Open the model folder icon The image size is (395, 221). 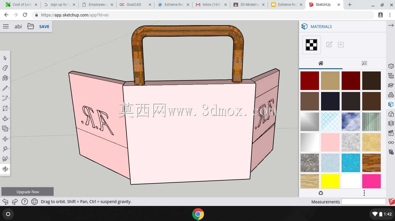point(31,26)
